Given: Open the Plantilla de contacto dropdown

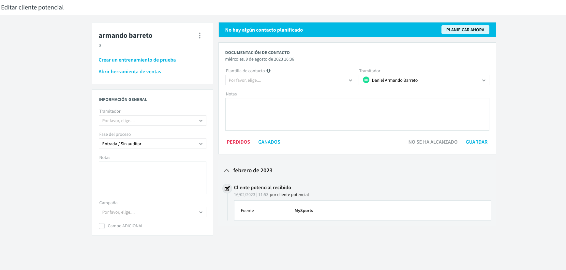Looking at the screenshot, I should pos(290,80).
